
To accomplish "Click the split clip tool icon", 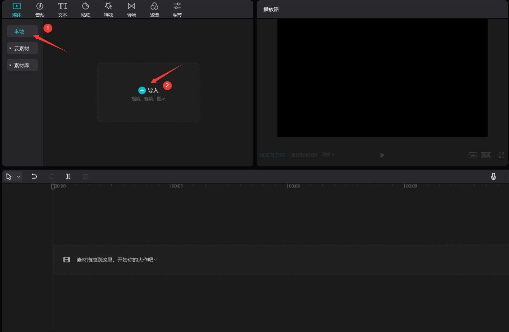I will pyautogui.click(x=68, y=176).
